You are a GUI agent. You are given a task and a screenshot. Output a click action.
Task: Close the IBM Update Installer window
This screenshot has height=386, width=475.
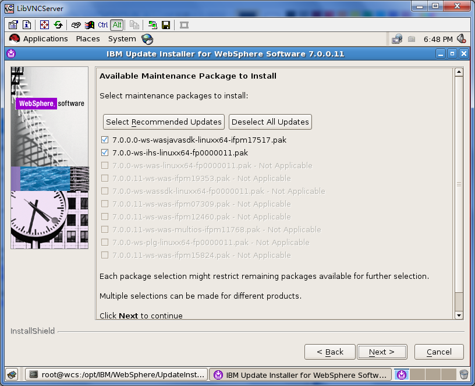click(464, 54)
